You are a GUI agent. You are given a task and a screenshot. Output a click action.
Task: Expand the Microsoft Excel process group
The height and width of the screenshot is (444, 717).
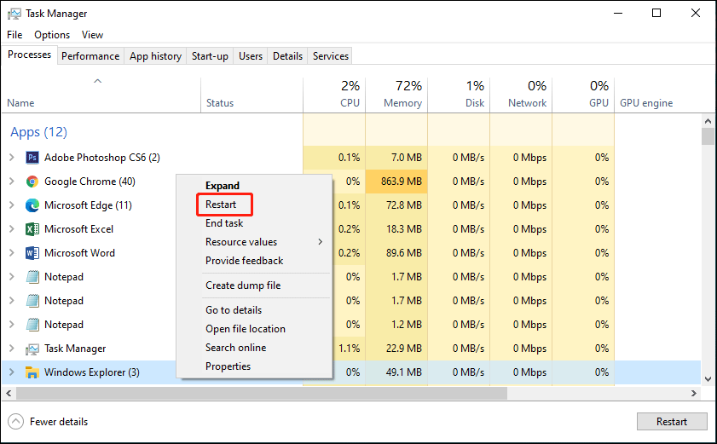point(11,229)
